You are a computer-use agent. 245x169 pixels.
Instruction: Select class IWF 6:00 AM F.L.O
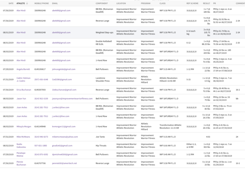[x=168, y=146]
